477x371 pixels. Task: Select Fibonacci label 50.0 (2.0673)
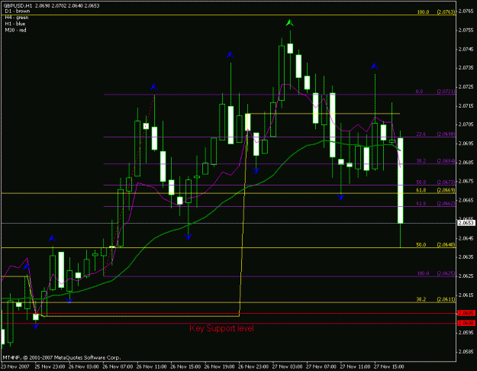436,182
